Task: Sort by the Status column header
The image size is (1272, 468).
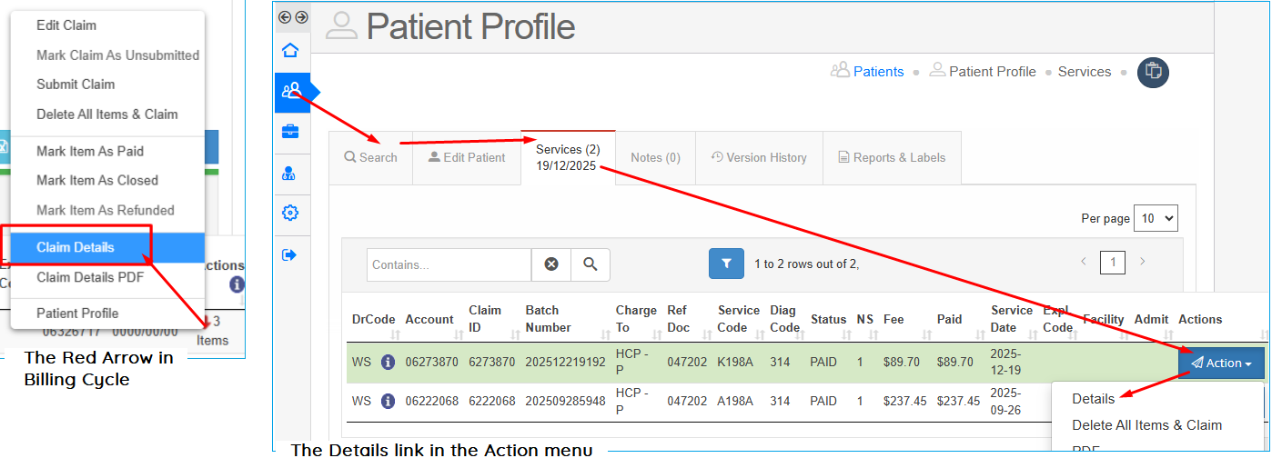Action: coord(829,320)
